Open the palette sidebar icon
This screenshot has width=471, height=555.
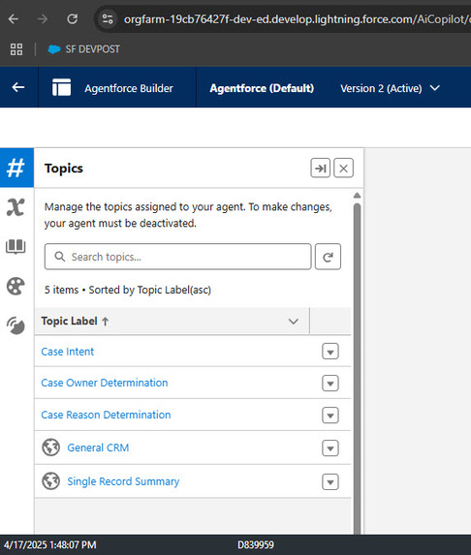click(16, 286)
